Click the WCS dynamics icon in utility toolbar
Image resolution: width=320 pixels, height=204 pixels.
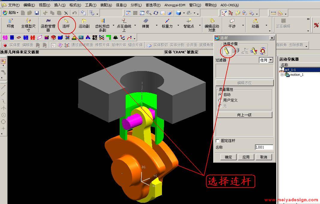(224, 13)
